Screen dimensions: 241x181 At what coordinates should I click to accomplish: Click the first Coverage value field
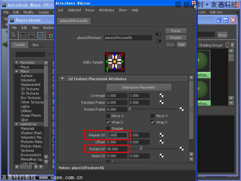(x=117, y=96)
